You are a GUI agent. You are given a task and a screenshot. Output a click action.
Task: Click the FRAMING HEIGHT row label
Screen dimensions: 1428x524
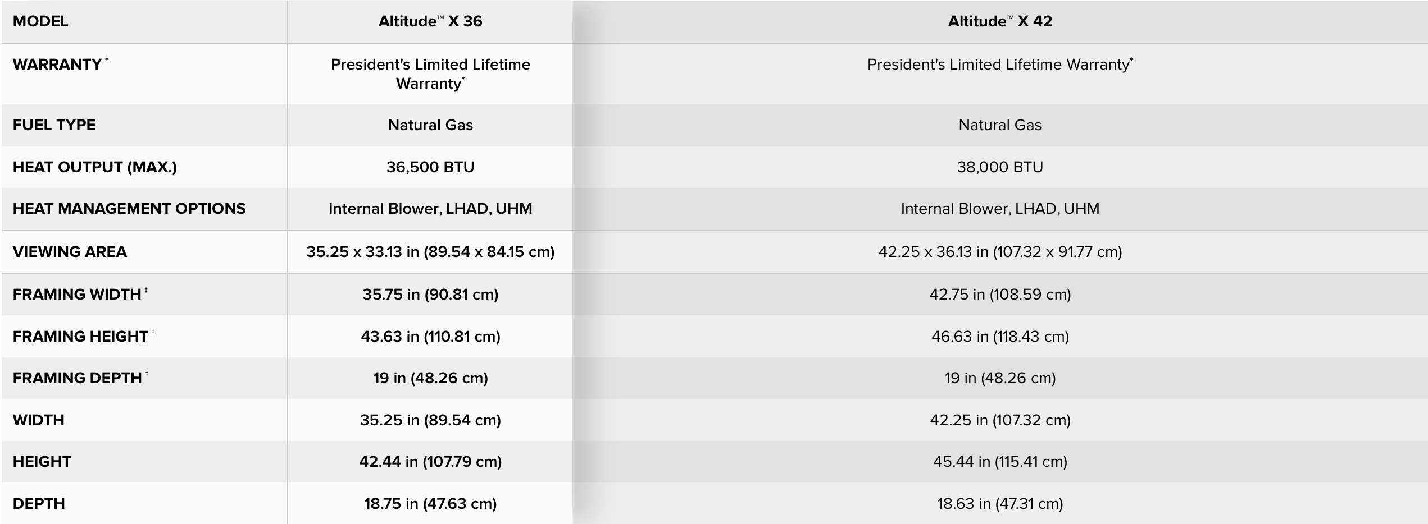coord(80,336)
